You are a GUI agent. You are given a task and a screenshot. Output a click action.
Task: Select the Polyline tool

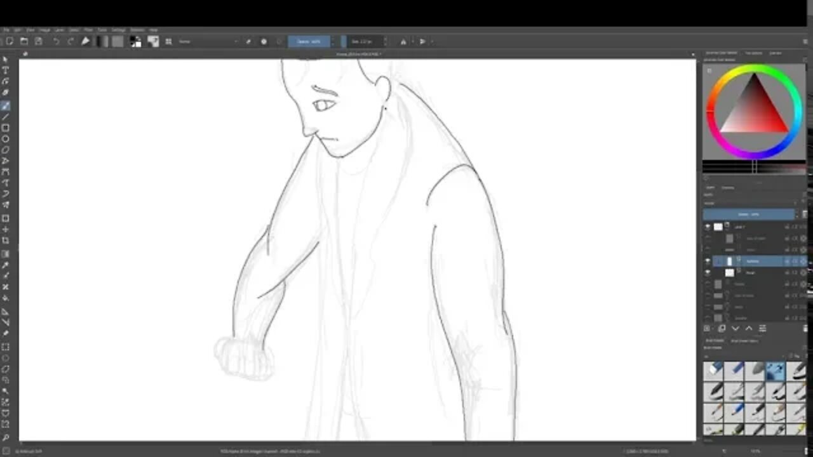click(x=6, y=161)
